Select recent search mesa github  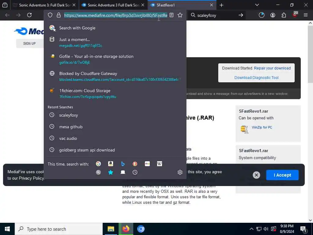pos(115,127)
